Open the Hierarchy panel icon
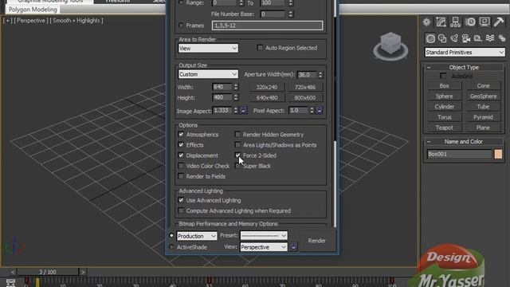Image resolution: width=510 pixels, height=287 pixels. (455, 22)
